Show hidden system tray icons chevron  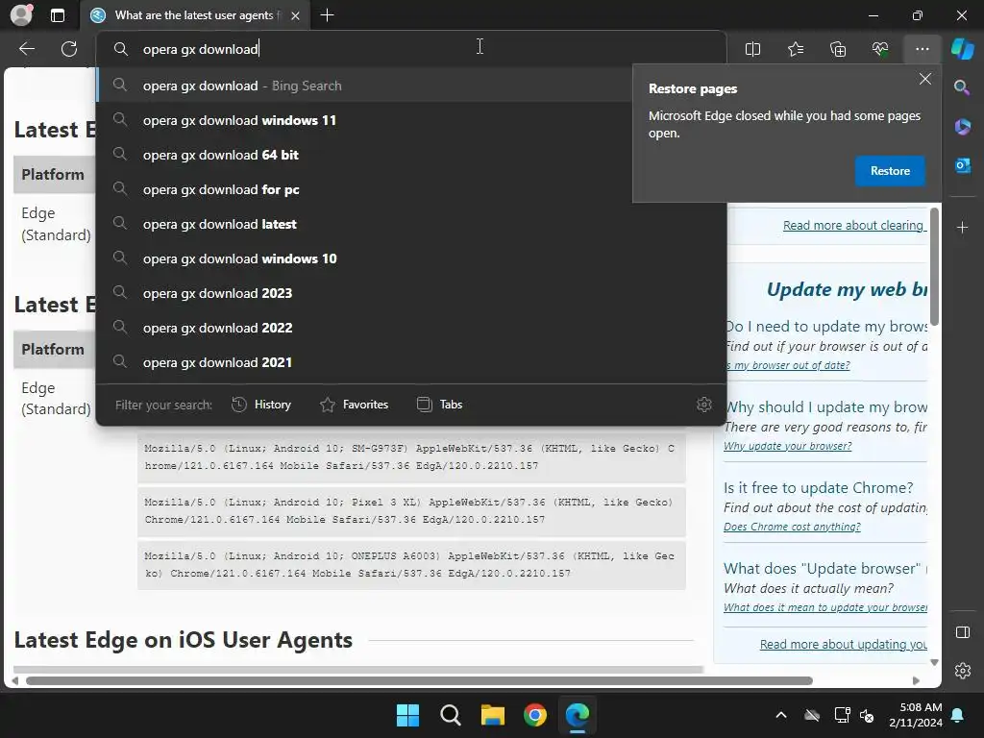pyautogui.click(x=780, y=715)
